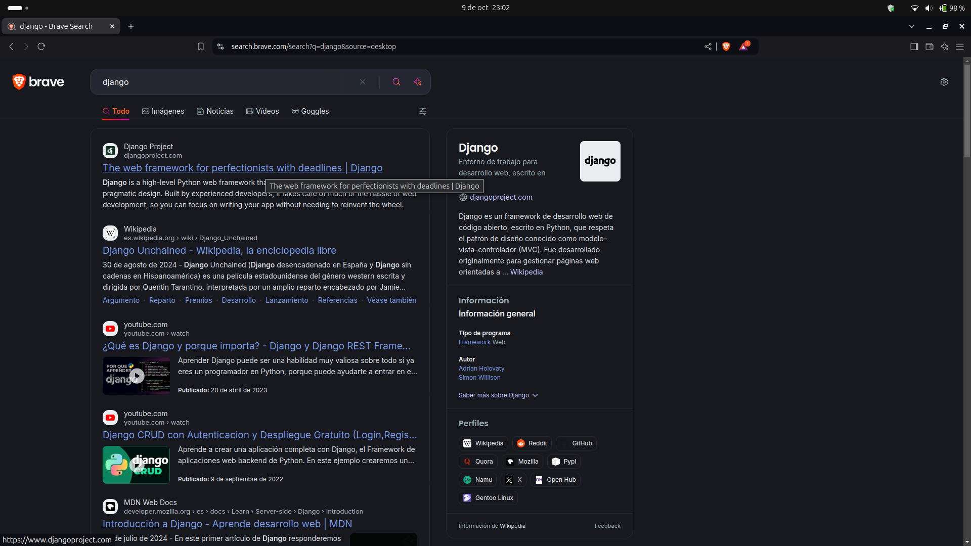Go back to the previous page
Viewport: 971px width, 546px height.
(x=11, y=47)
